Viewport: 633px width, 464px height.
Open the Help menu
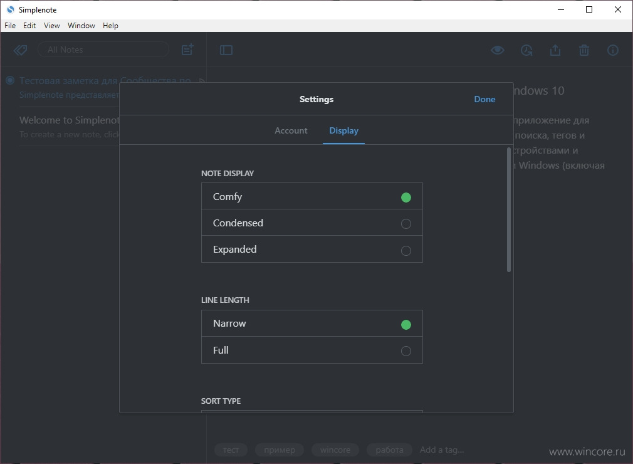click(110, 26)
